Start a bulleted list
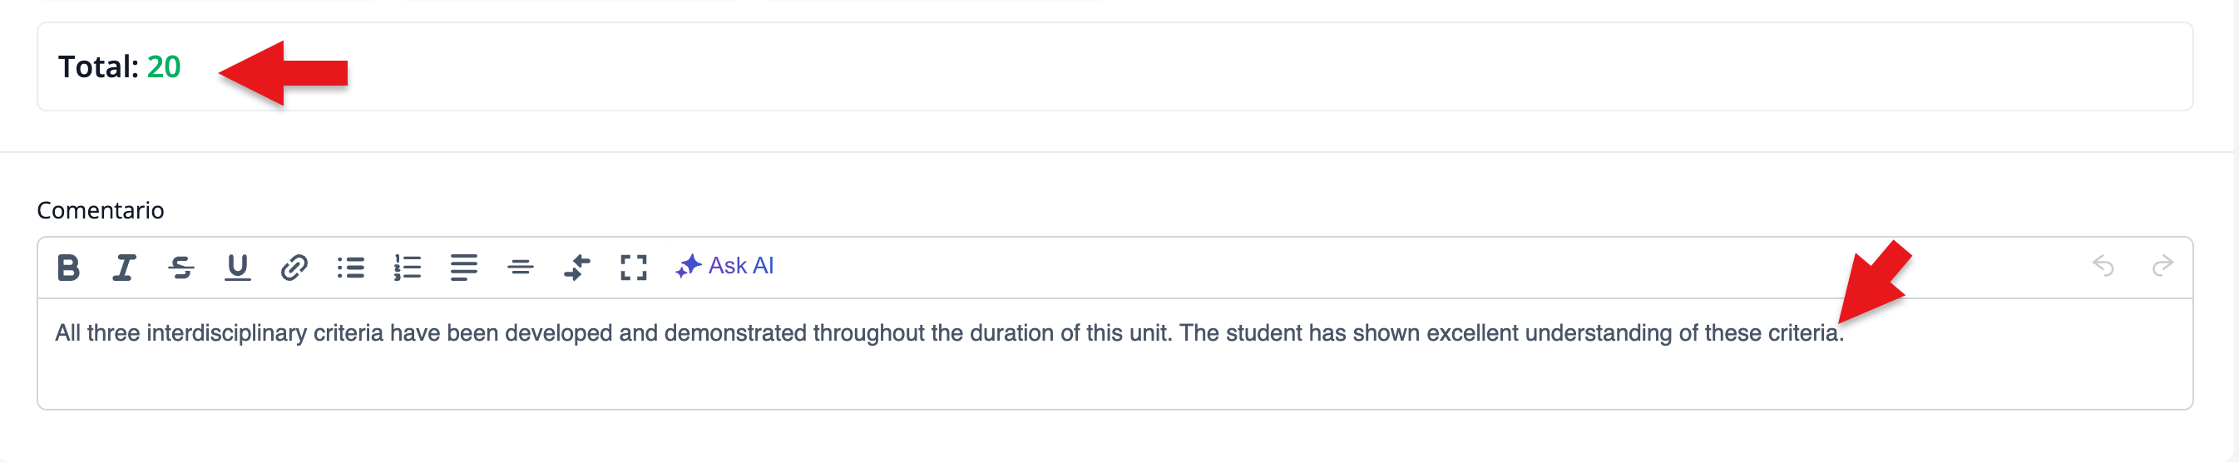The height and width of the screenshot is (462, 2239). click(x=350, y=268)
